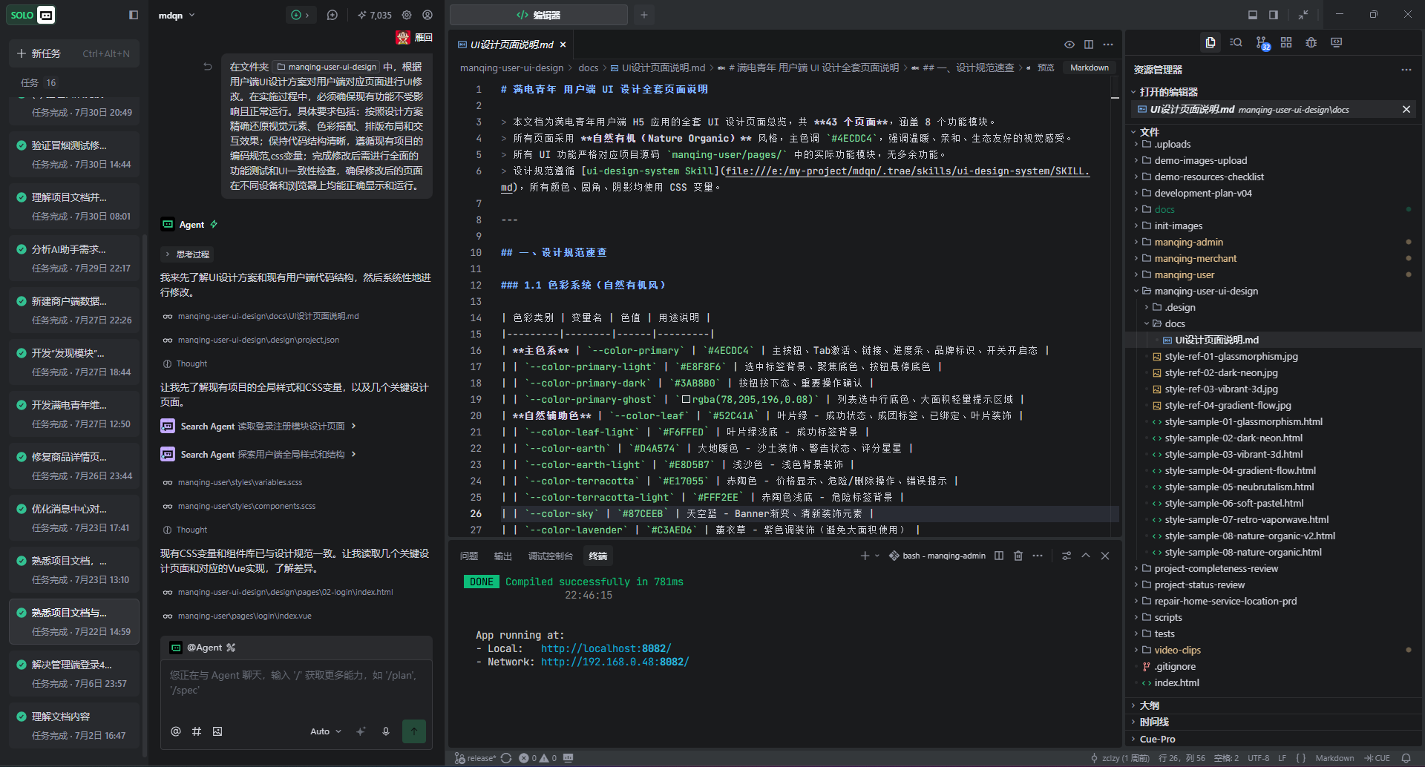Open the settings gear in chat header
The image size is (1425, 767).
(407, 15)
